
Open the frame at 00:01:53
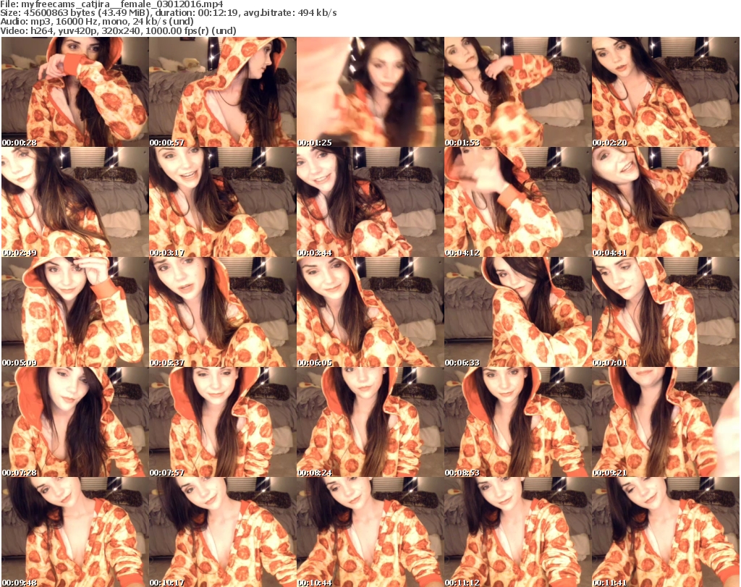point(518,92)
